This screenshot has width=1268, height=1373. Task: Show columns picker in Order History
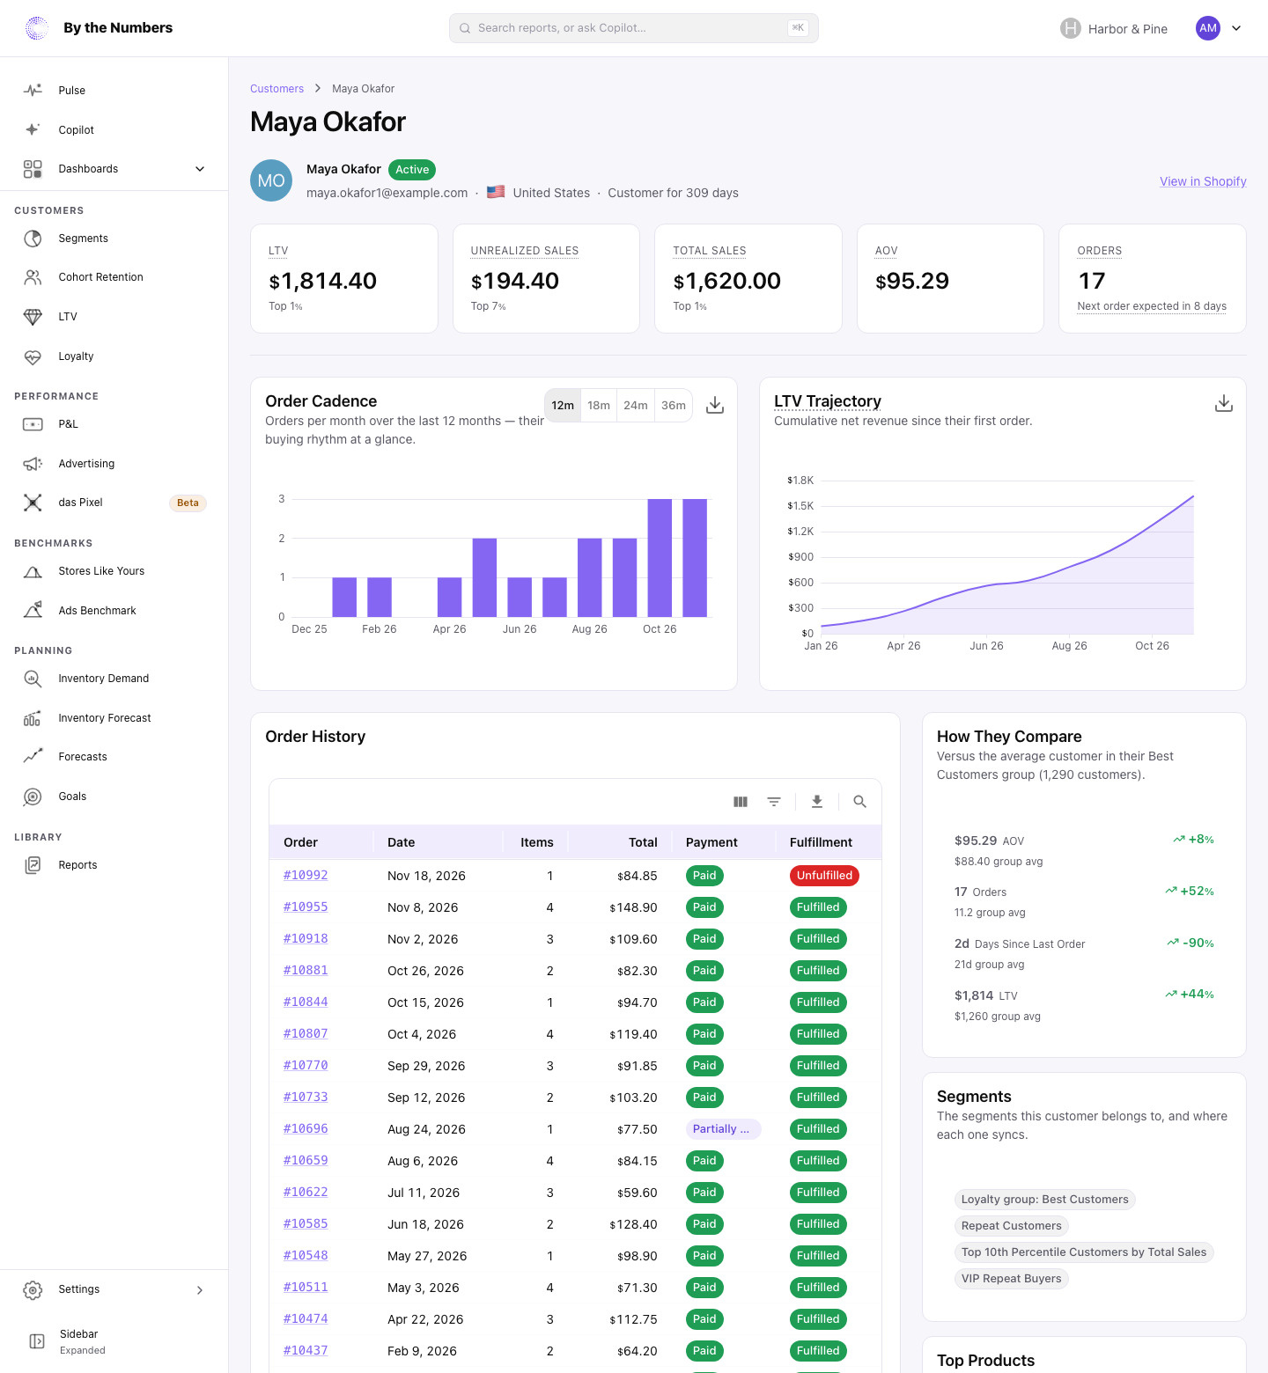click(741, 802)
